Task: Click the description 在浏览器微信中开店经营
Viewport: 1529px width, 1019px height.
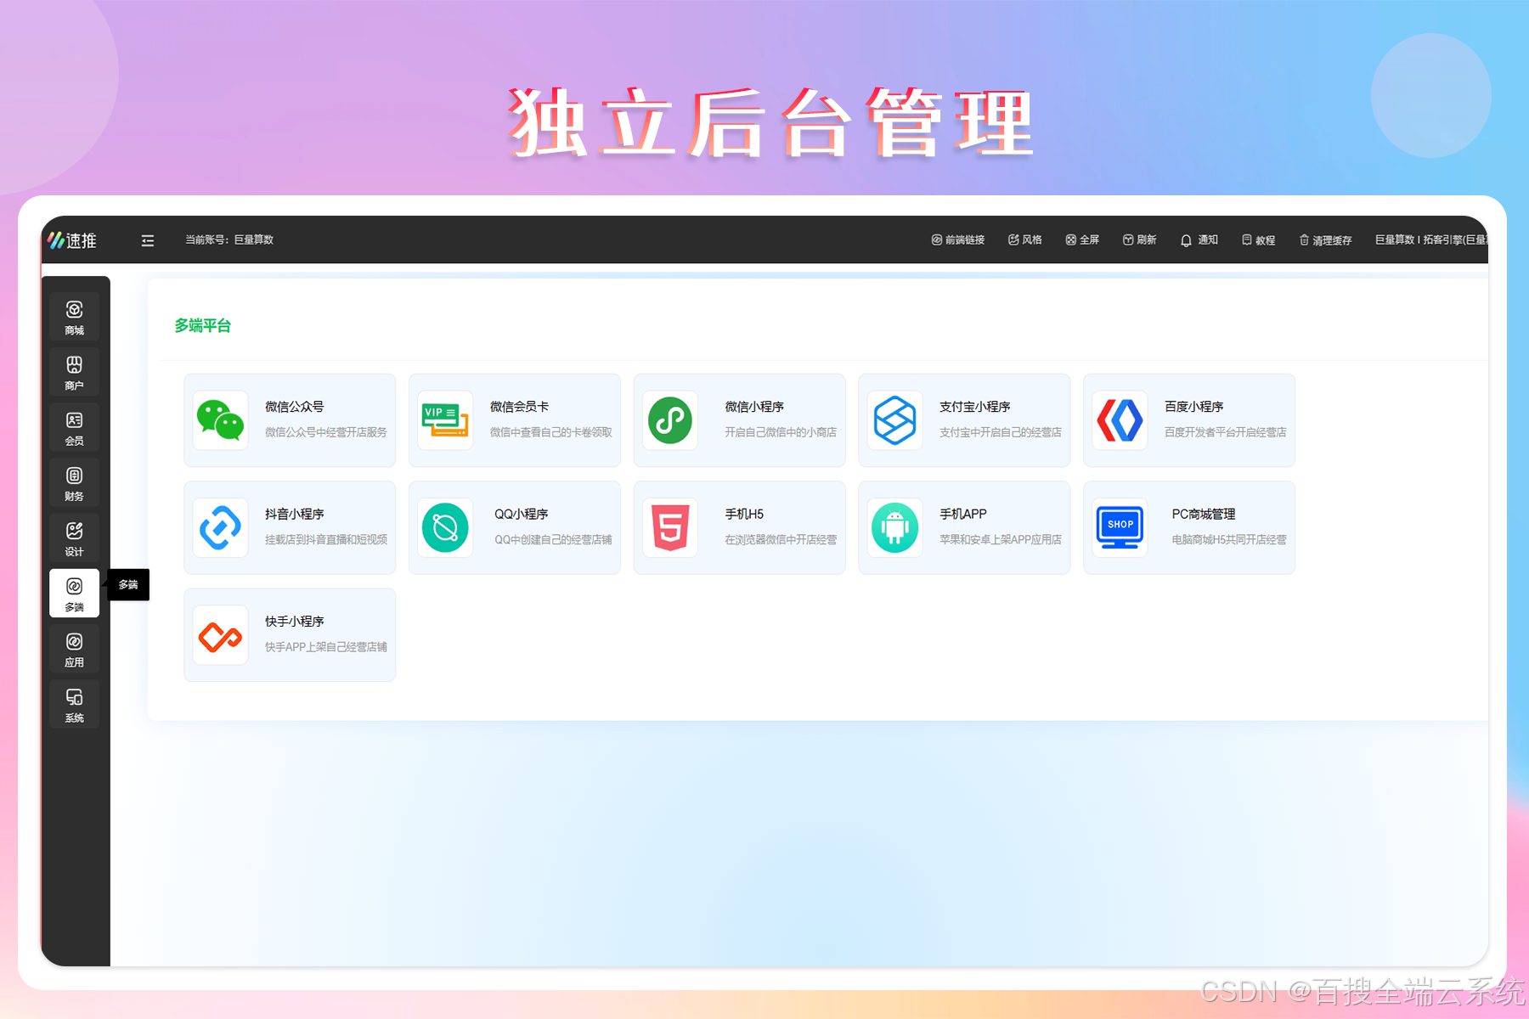Action: 781,540
